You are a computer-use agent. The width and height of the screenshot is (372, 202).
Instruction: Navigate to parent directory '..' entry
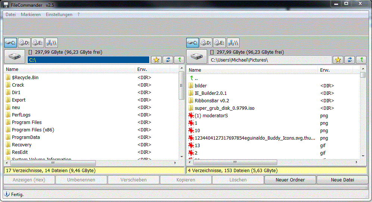[196, 78]
